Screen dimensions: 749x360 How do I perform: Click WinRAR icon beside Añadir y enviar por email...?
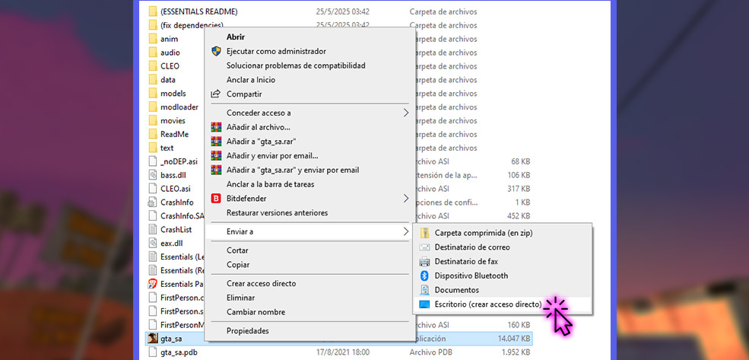coord(216,155)
